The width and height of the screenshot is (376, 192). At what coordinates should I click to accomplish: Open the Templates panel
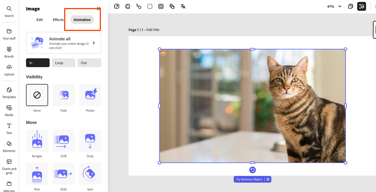[x=9, y=93]
